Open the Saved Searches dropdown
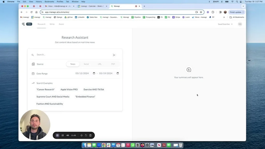Screen dimensions: 265x149 (x=224, y=24)
